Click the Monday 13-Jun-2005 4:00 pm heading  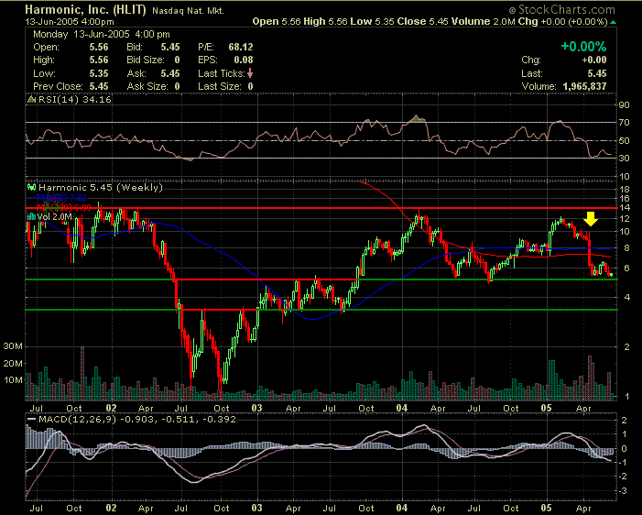point(102,35)
